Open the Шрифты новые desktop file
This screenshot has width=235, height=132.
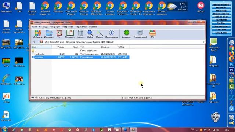click(x=32, y=8)
